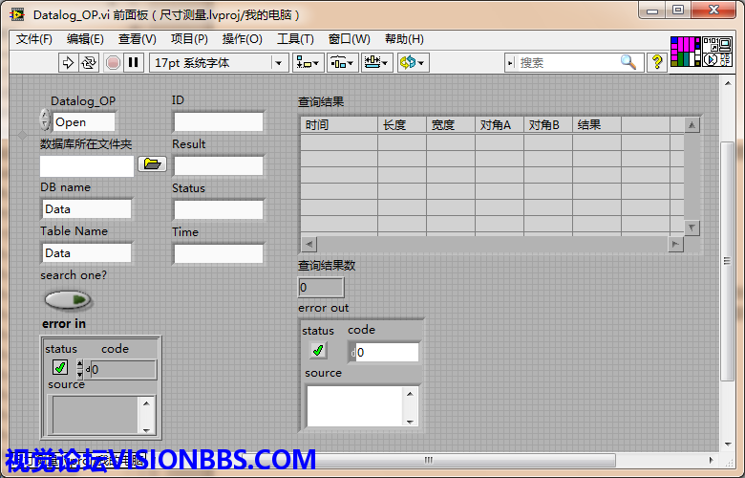This screenshot has height=478, width=745.
Task: Toggle error out status indicator
Action: pos(318,350)
